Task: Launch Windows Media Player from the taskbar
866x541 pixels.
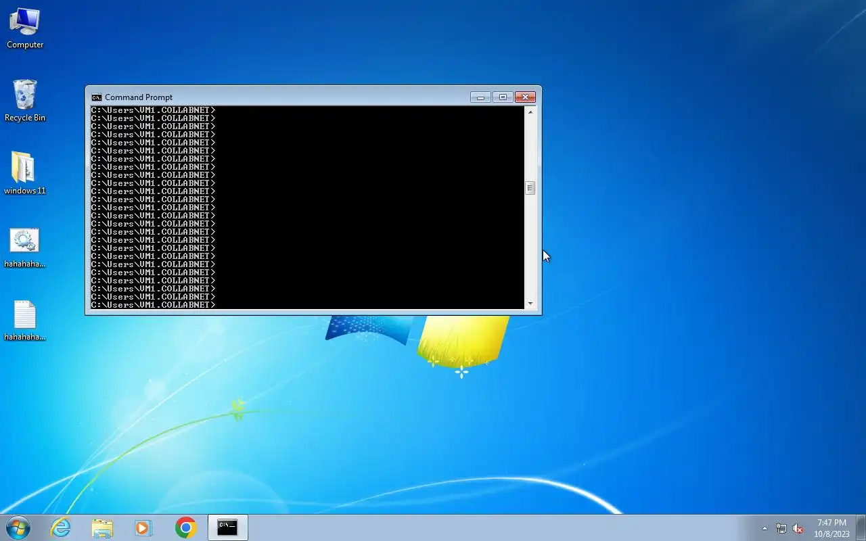Action: 143,527
